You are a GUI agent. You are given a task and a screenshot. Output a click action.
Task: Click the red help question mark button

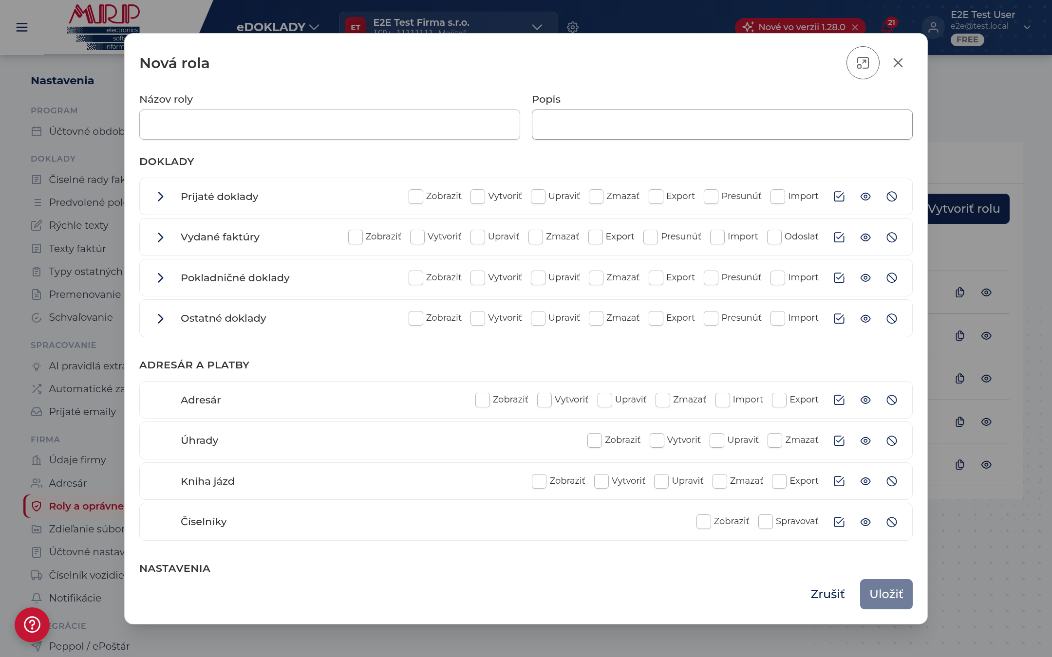[x=32, y=624]
